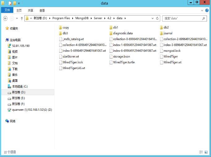Switch to the 主页 ribbon tab
This screenshot has height=157, width=211.
[x=19, y=10]
